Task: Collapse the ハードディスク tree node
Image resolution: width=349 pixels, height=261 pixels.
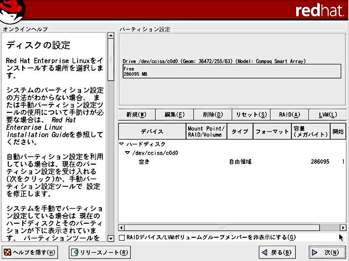Action: pos(122,144)
